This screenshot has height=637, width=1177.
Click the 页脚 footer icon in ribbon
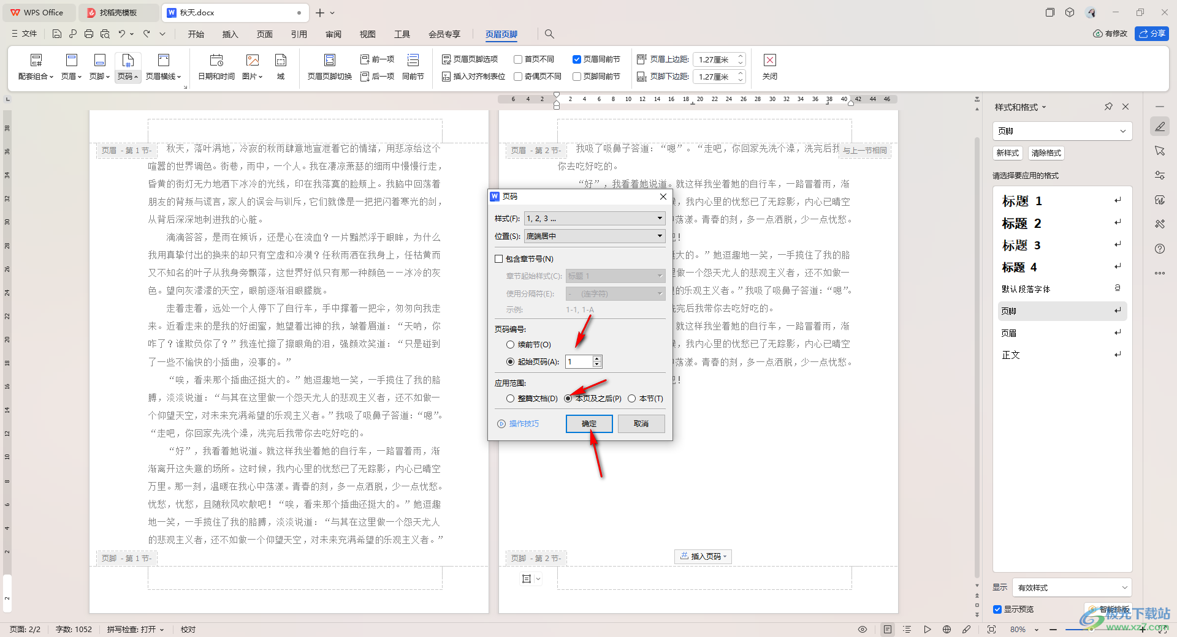tap(99, 67)
